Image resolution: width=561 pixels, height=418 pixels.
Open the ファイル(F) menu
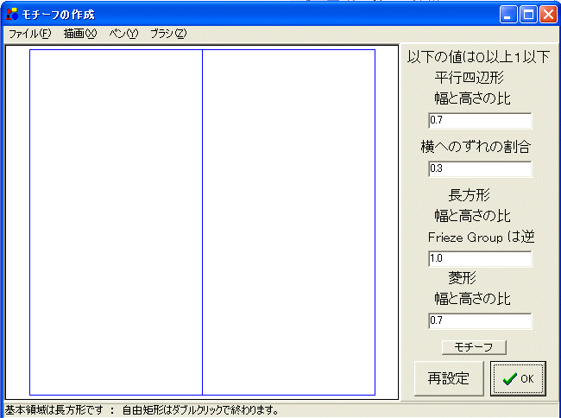(30, 34)
